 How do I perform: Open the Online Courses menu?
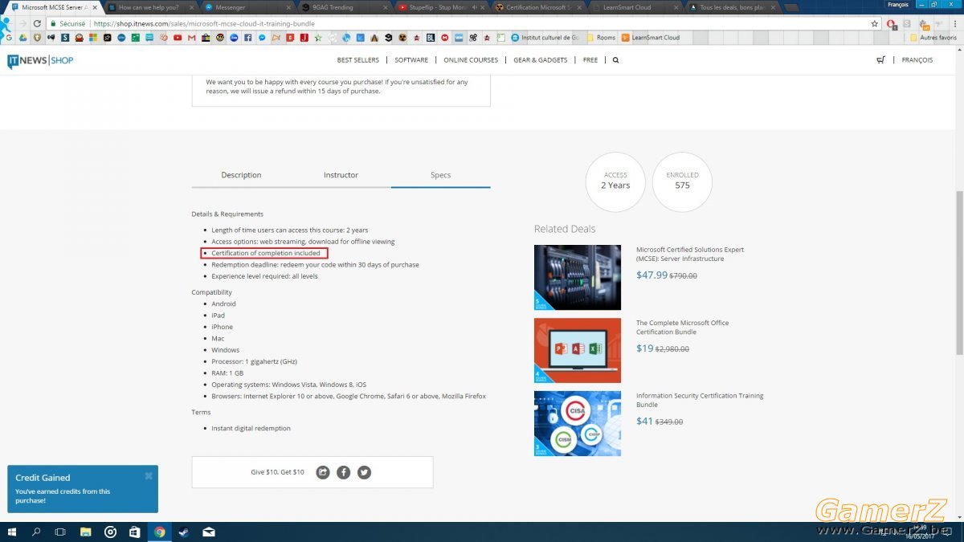tap(471, 60)
